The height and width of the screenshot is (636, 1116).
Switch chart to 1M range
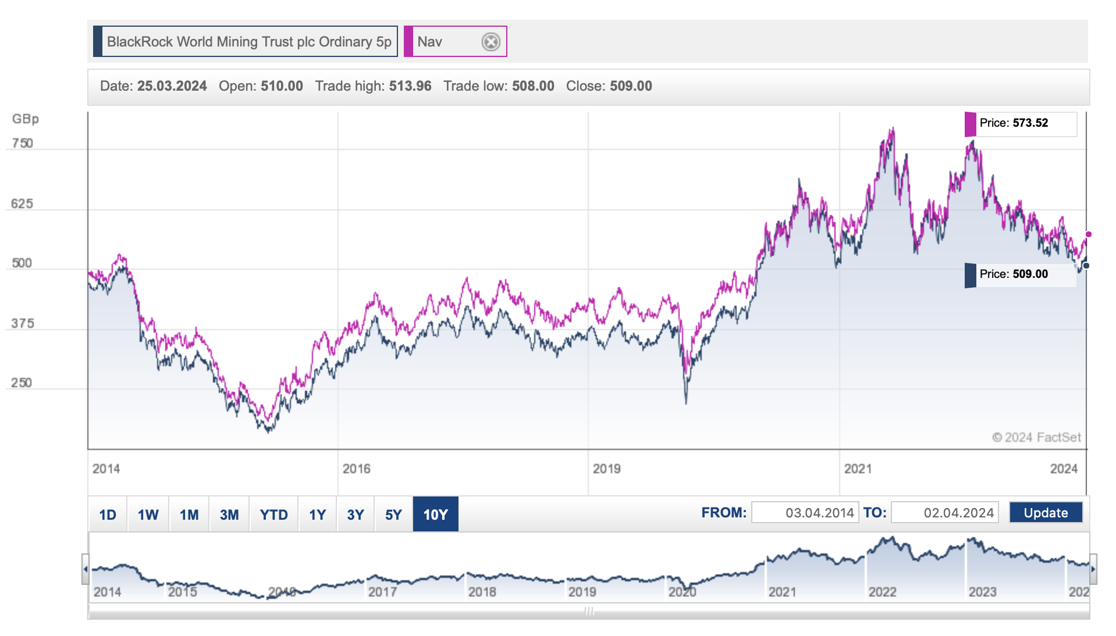(189, 514)
